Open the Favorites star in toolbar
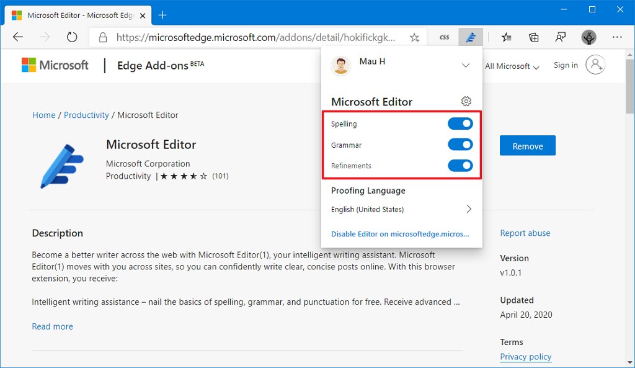635x368 pixels. point(507,37)
